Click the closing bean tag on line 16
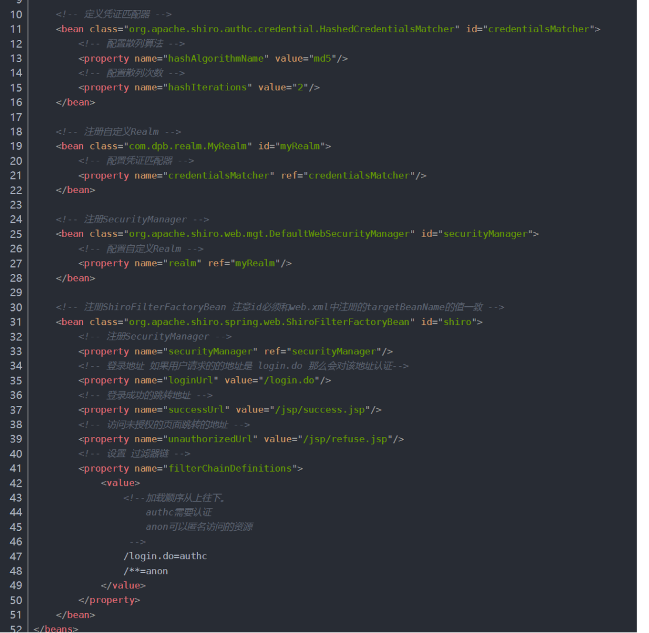 [75, 102]
